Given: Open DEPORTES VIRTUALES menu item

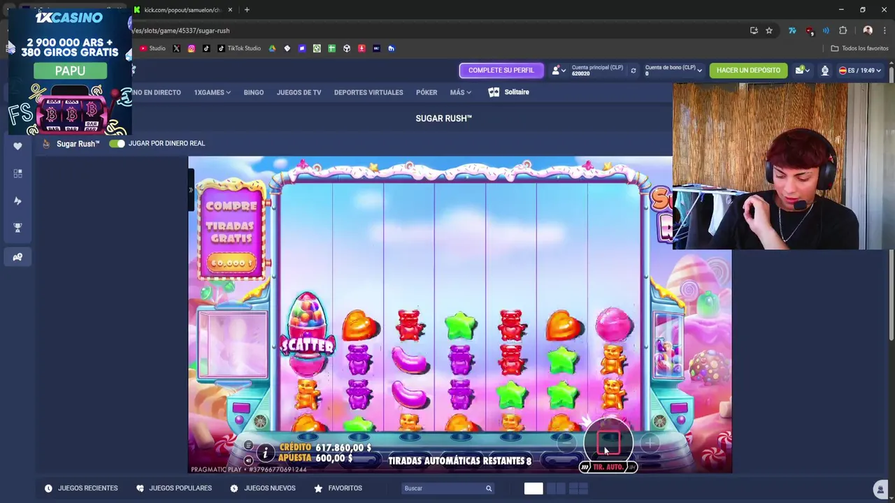Looking at the screenshot, I should [x=368, y=92].
